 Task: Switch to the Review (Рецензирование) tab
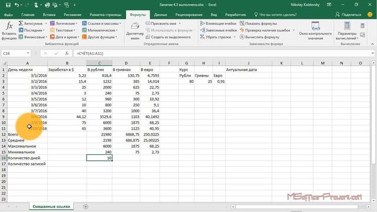188,15
